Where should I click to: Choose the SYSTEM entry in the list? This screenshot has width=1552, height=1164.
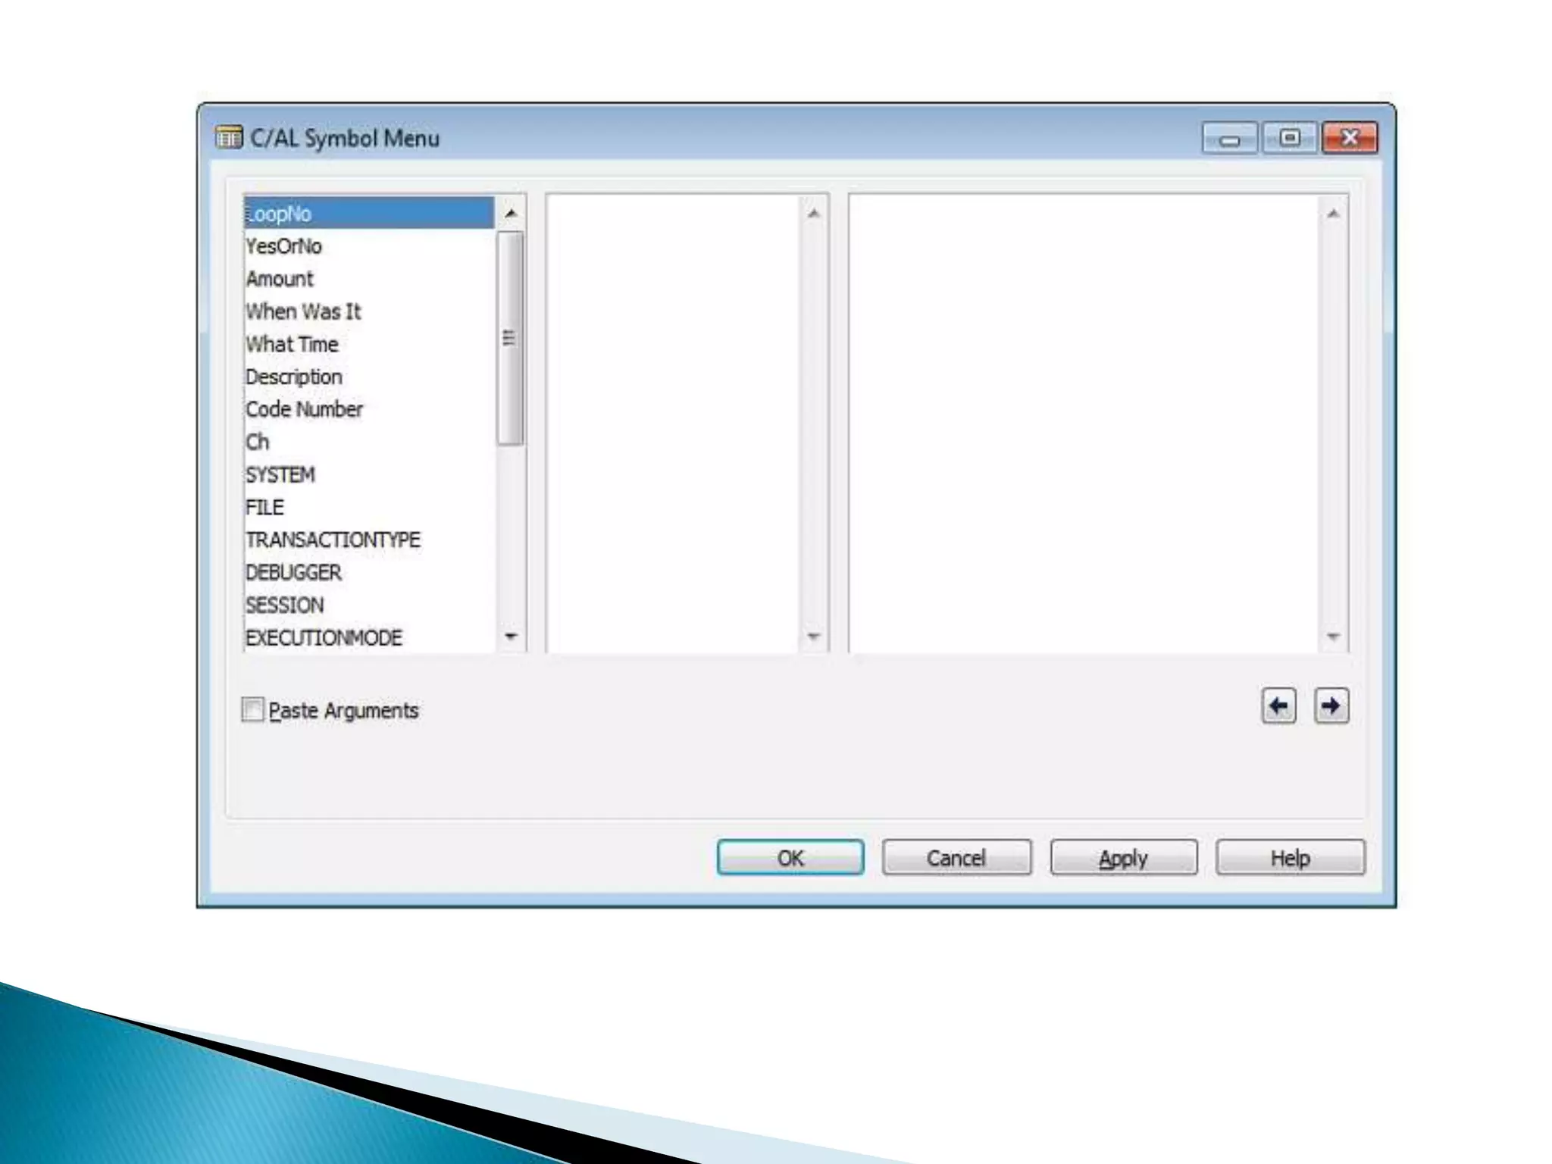click(x=280, y=475)
